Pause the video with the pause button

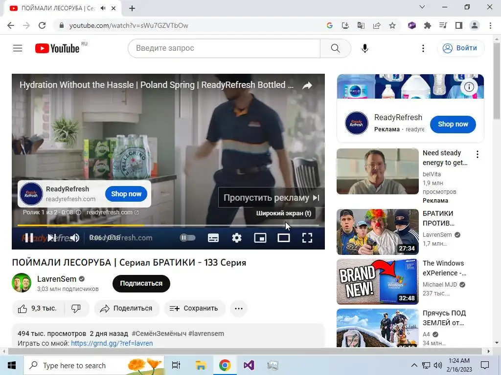pyautogui.click(x=29, y=238)
